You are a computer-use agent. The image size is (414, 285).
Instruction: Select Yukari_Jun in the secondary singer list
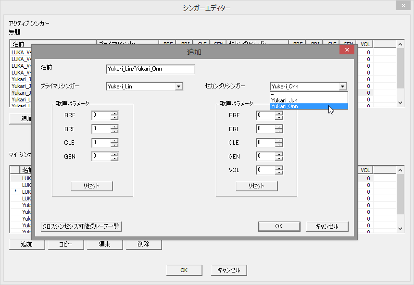pyautogui.click(x=309, y=100)
